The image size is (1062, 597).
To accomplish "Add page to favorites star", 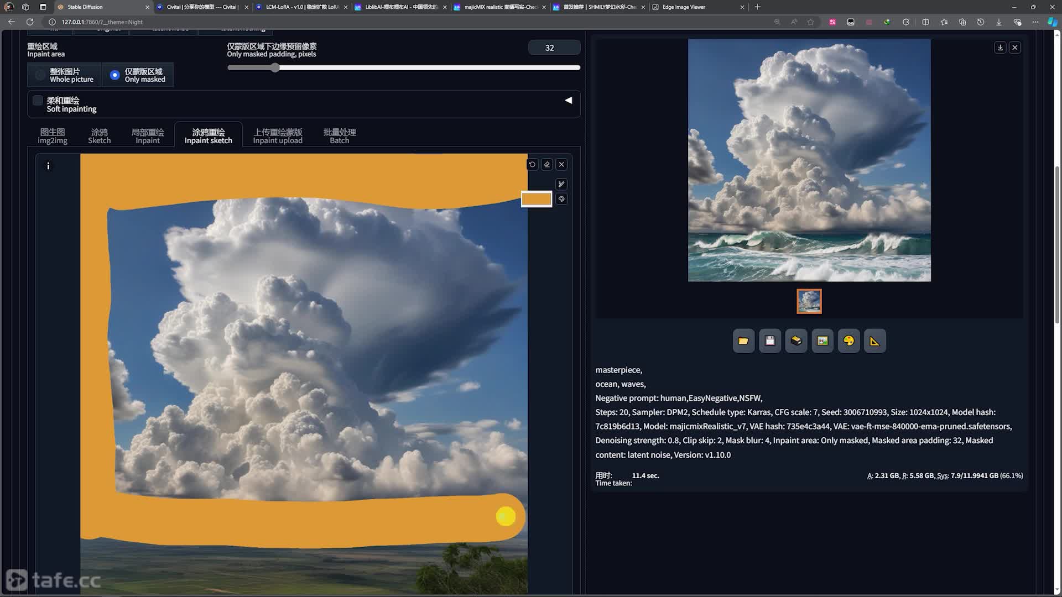I will pos(810,22).
